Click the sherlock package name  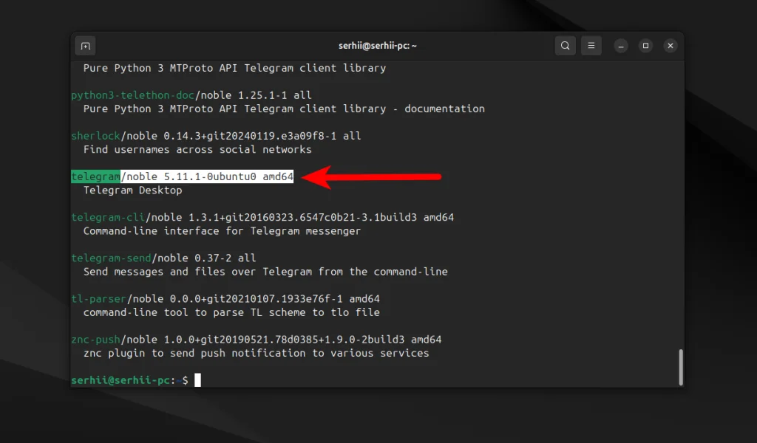(95, 136)
